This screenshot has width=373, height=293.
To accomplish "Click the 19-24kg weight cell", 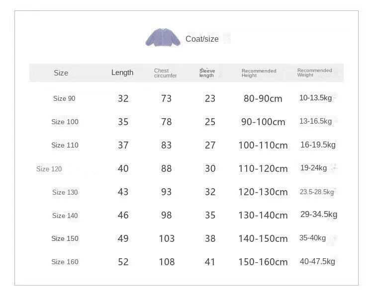I will 313,168.
